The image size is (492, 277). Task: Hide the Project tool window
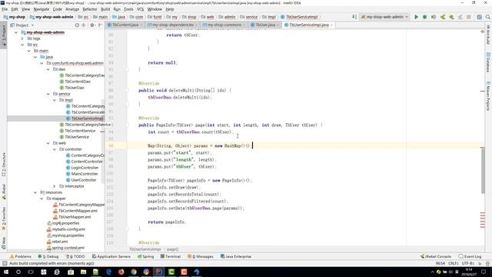(100, 25)
